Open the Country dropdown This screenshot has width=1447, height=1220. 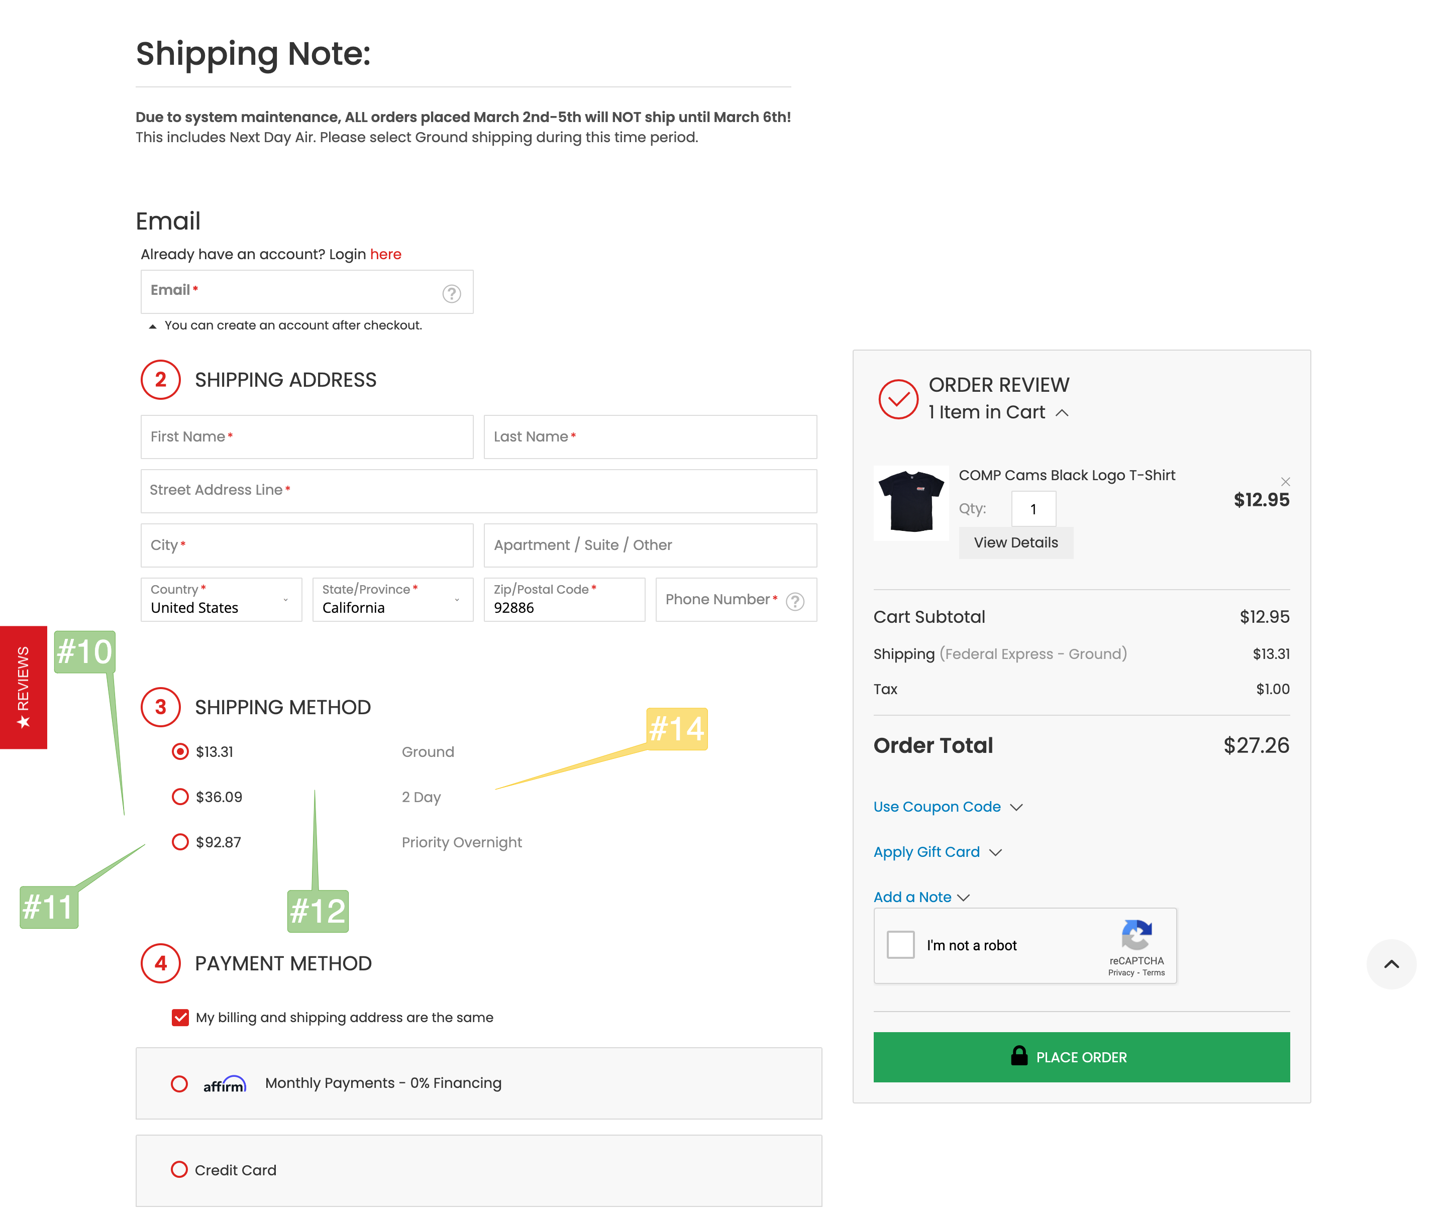[222, 600]
